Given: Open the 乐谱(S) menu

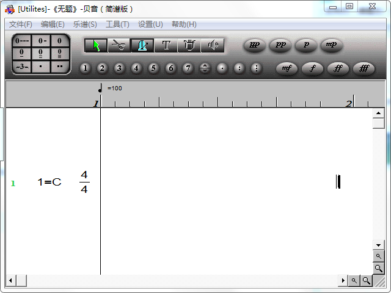Looking at the screenshot, I should [85, 24].
